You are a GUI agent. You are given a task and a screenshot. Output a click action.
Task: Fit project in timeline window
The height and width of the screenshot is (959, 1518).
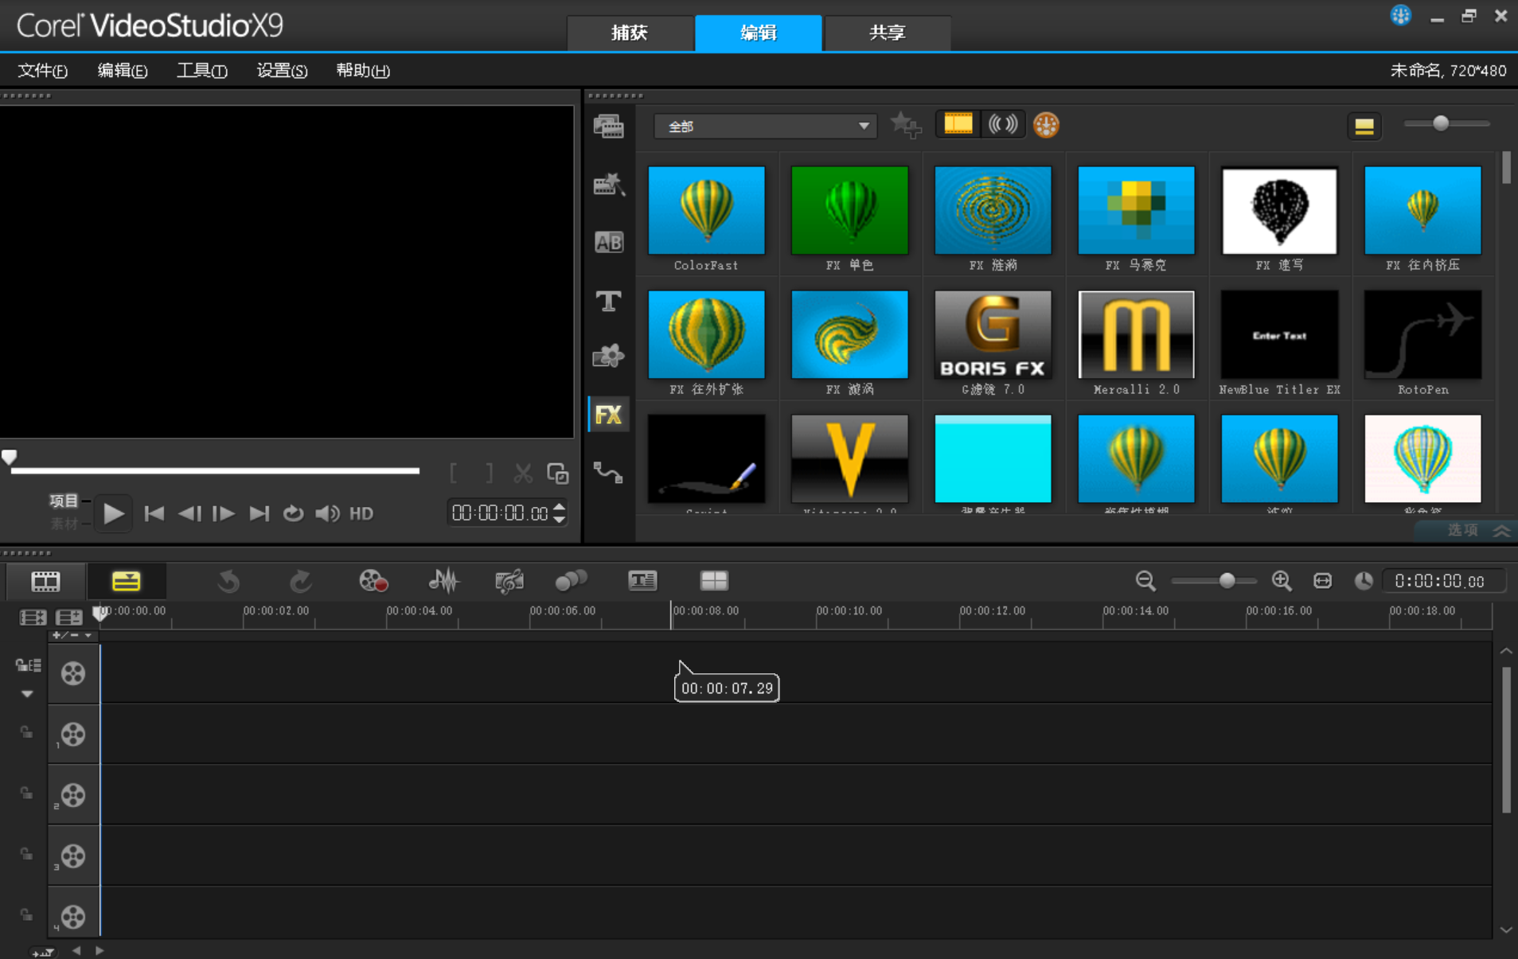point(1323,581)
